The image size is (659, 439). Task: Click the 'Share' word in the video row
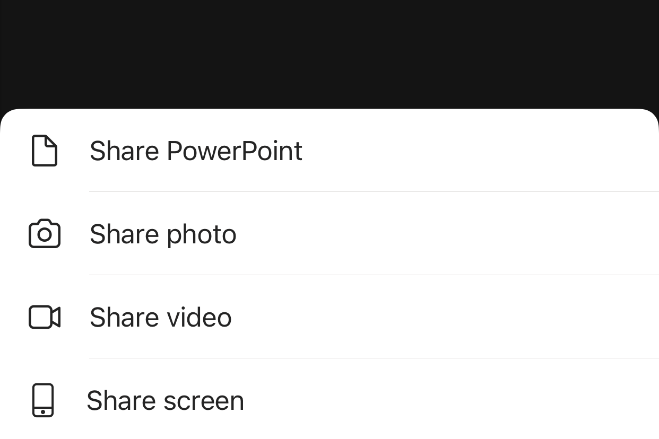[x=124, y=317]
